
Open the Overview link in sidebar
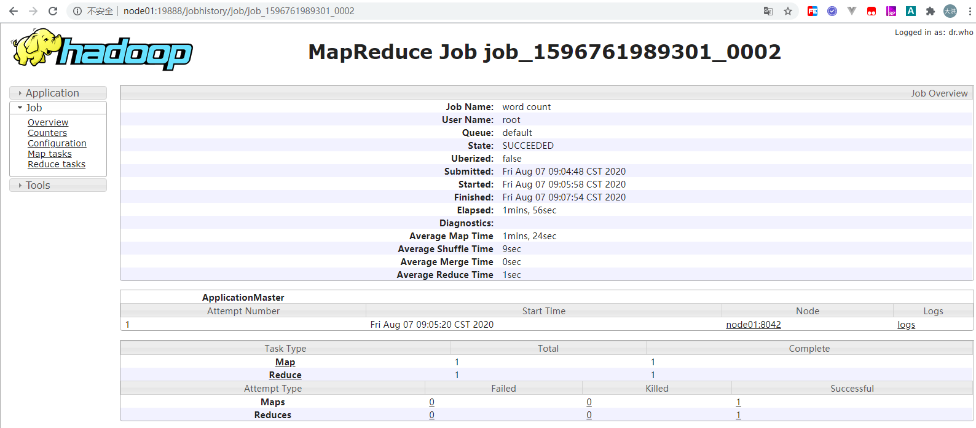coord(48,122)
